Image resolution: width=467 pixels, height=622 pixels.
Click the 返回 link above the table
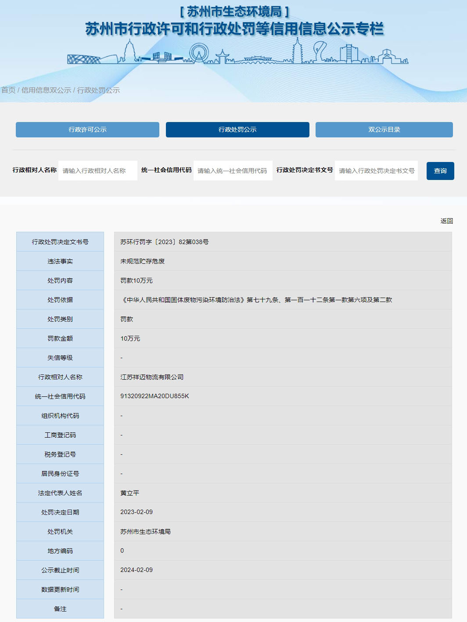[x=446, y=221]
